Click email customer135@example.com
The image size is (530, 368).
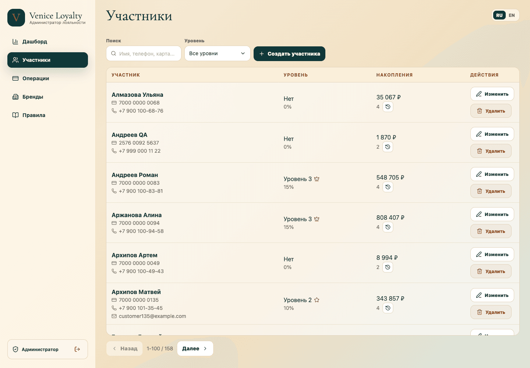[152, 316]
